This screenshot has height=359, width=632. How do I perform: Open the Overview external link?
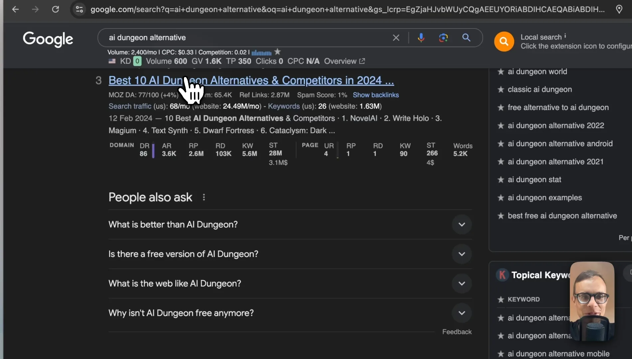(x=344, y=61)
